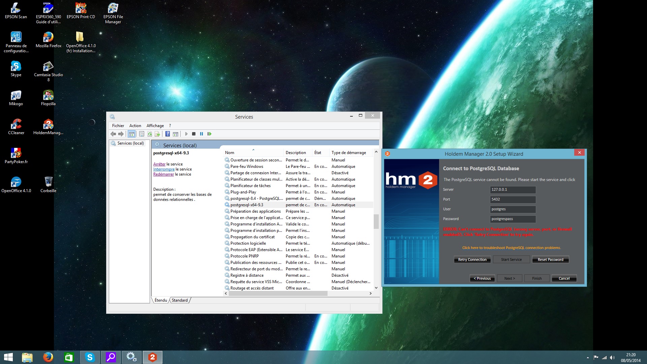Click the Server input field
The width and height of the screenshot is (647, 364).
pos(513,190)
